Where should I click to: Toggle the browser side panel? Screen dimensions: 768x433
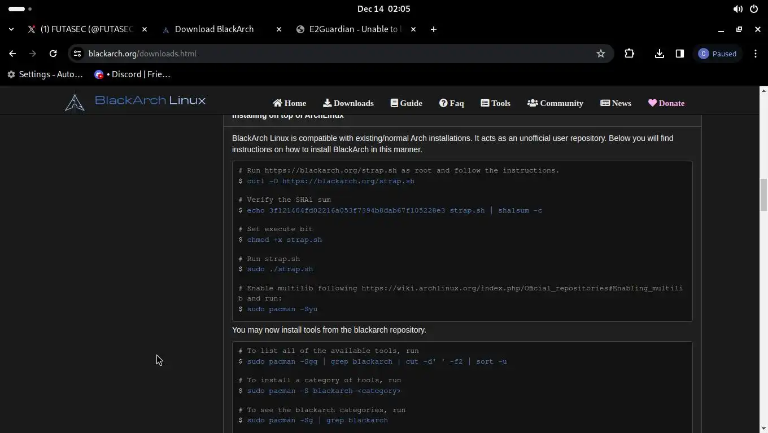point(680,54)
